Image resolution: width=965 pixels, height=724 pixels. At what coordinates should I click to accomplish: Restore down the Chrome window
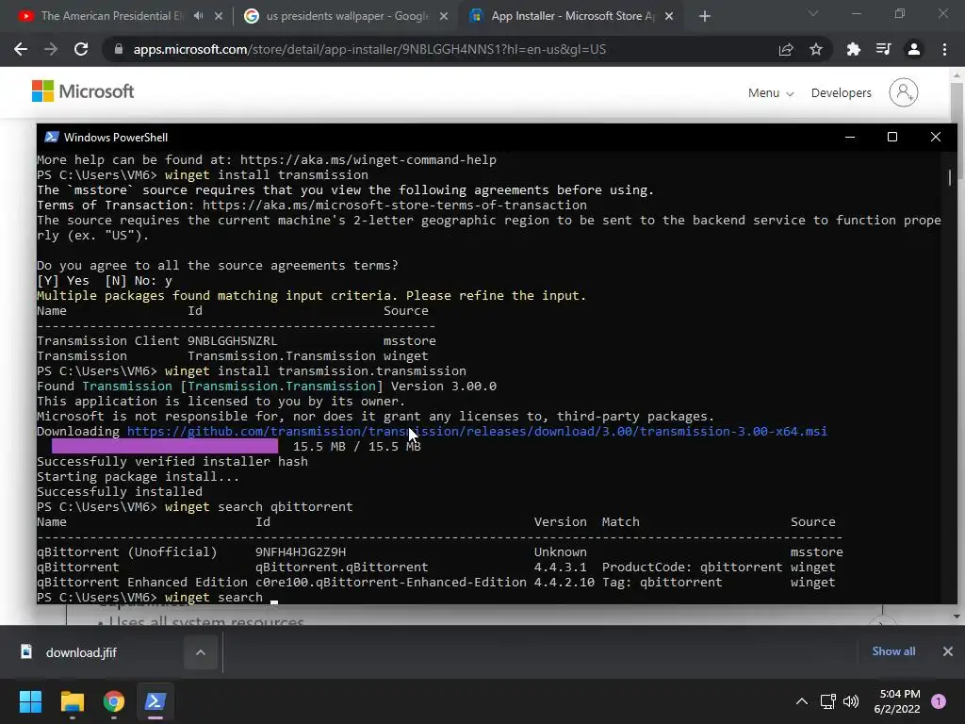(x=900, y=13)
